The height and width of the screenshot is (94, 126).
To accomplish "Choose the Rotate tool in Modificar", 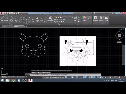I will [27, 17].
